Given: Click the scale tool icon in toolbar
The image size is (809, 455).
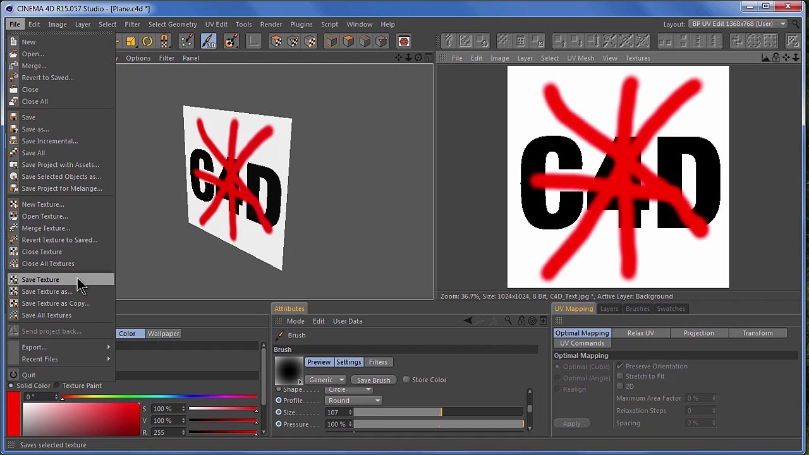Looking at the screenshot, I should tap(131, 41).
